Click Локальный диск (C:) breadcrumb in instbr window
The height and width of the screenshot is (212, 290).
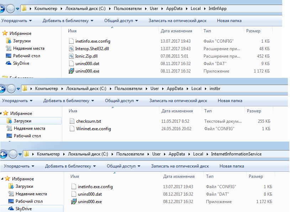86,89
